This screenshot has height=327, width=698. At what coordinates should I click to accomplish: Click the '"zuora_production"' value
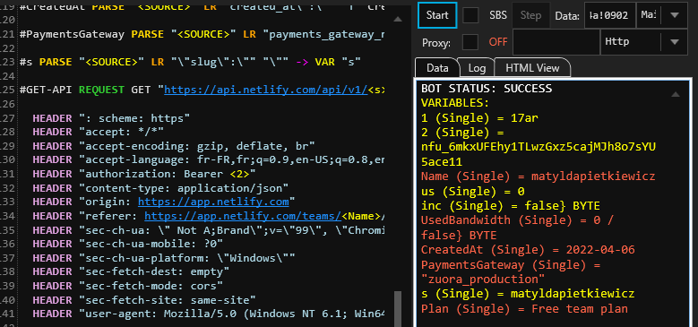tap(483, 280)
